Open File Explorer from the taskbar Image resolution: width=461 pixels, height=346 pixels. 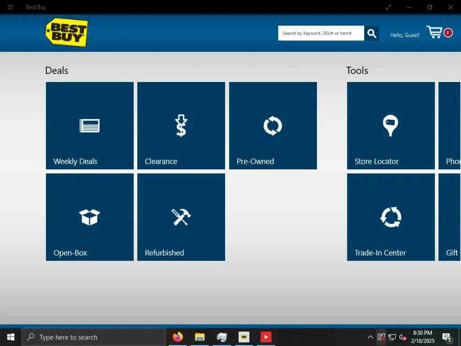click(x=199, y=337)
